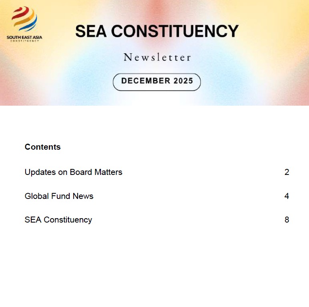Click the "SOUTH EAST ASIA" logo text
This screenshot has height=307, width=309.
click(24, 37)
